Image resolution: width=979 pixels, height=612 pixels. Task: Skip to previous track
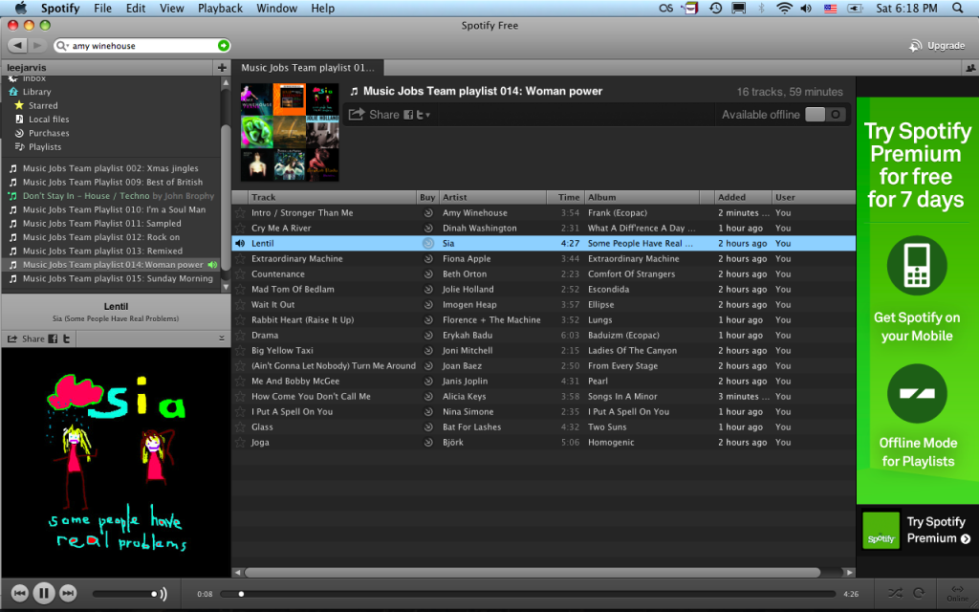(19, 593)
